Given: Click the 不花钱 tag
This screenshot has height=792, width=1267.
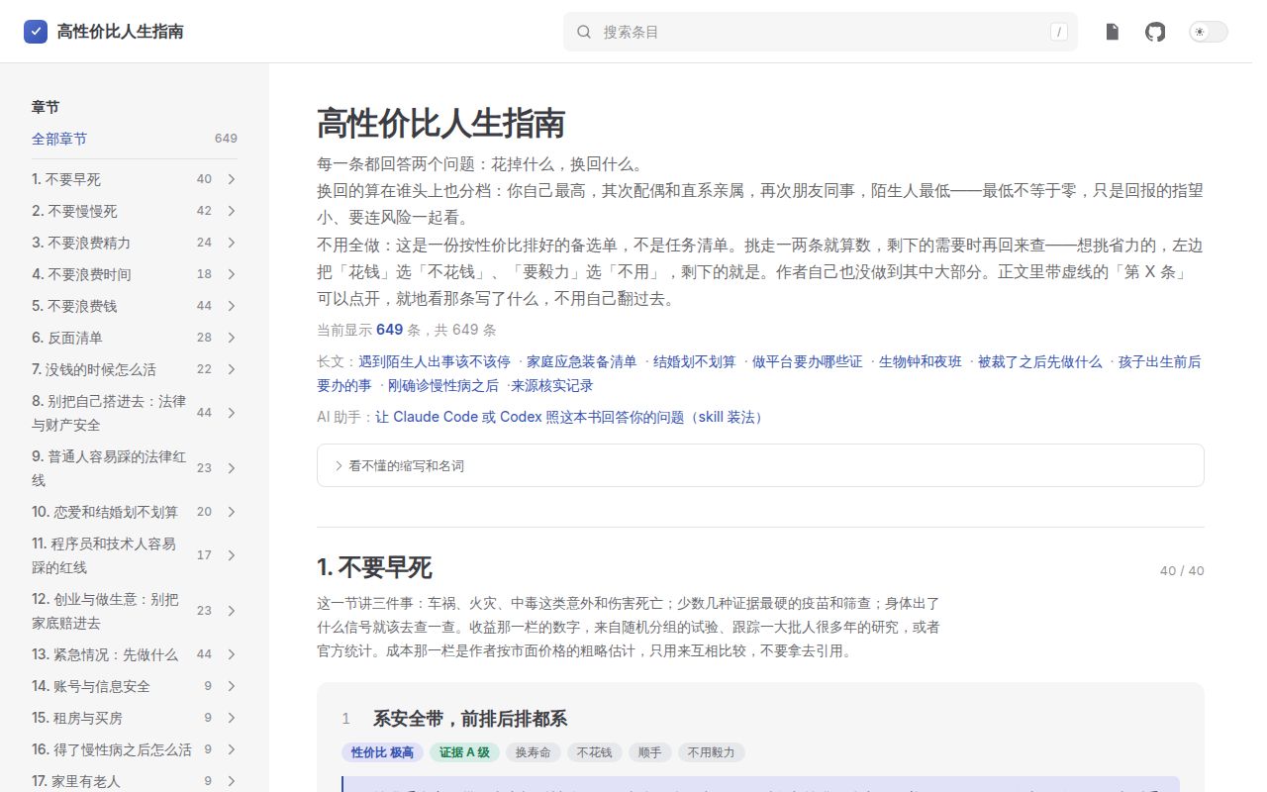Looking at the screenshot, I should point(595,752).
